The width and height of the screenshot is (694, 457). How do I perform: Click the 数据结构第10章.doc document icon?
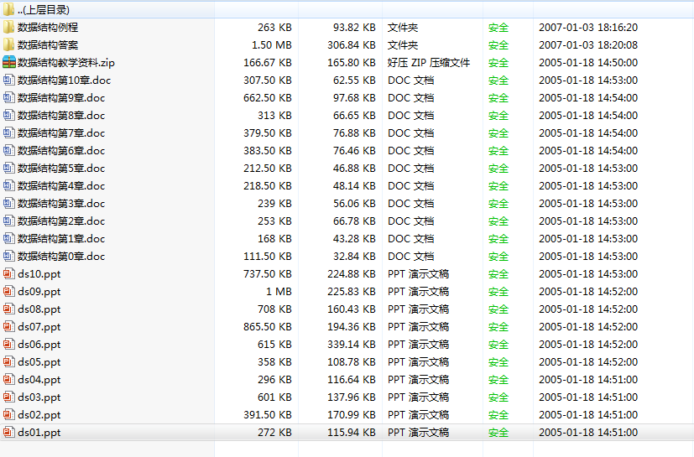pyautogui.click(x=9, y=80)
